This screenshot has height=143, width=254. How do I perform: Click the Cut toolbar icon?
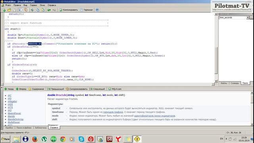(32, 10)
